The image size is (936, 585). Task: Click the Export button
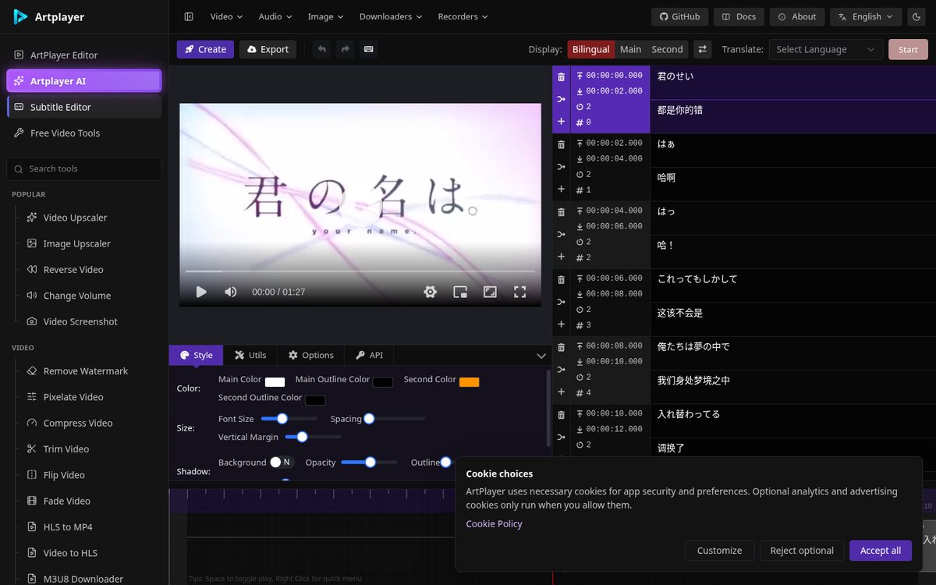click(x=268, y=49)
